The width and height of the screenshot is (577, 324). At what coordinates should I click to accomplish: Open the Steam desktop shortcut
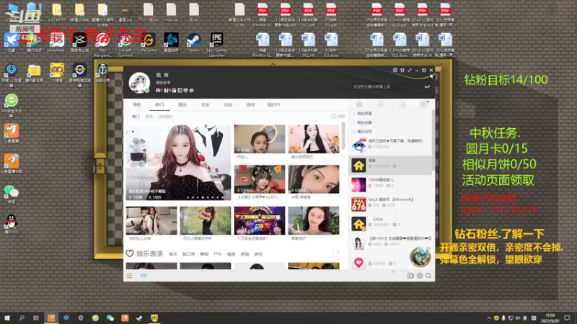pos(193,42)
